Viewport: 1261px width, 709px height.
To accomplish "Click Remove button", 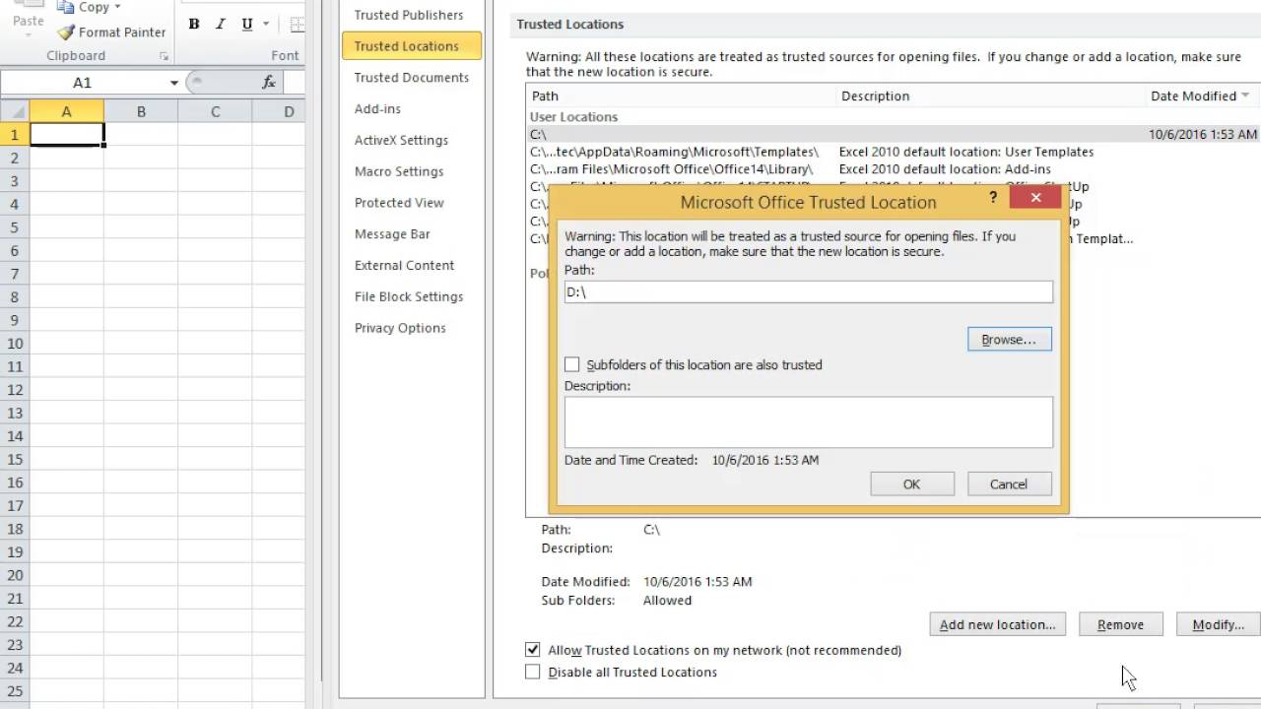I will pos(1121,624).
